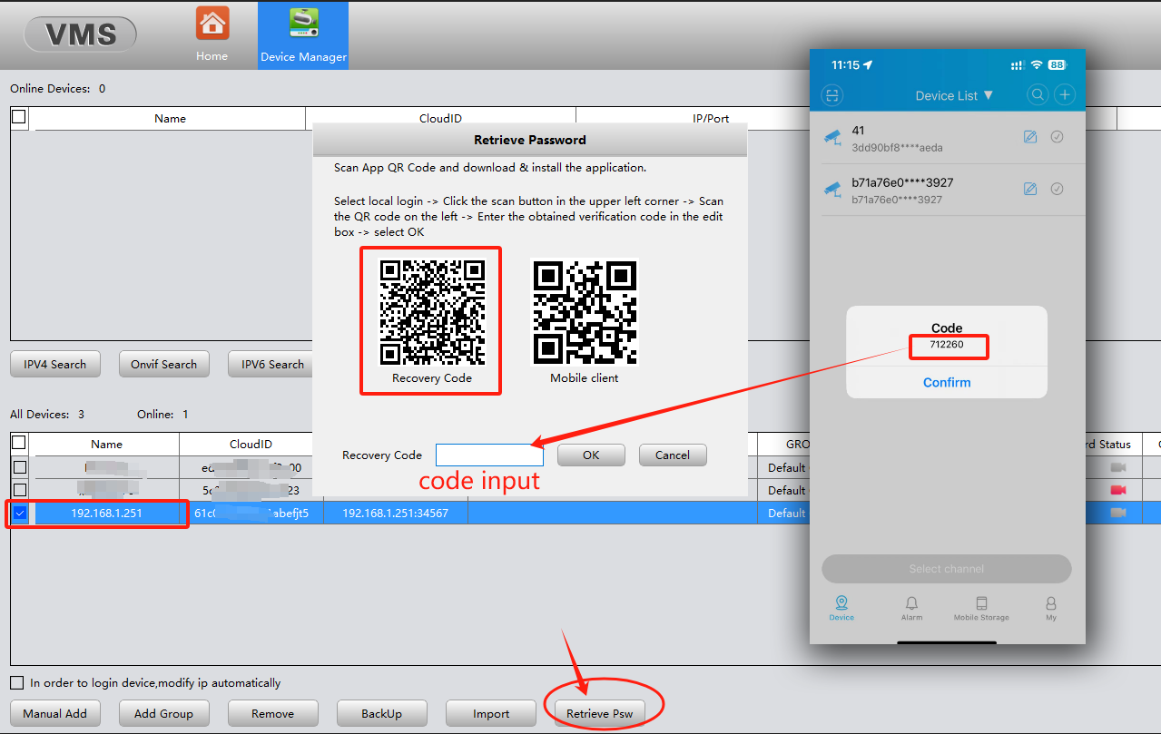This screenshot has height=734, width=1161.
Task: Click the IP/Port column header
Action: click(711, 118)
